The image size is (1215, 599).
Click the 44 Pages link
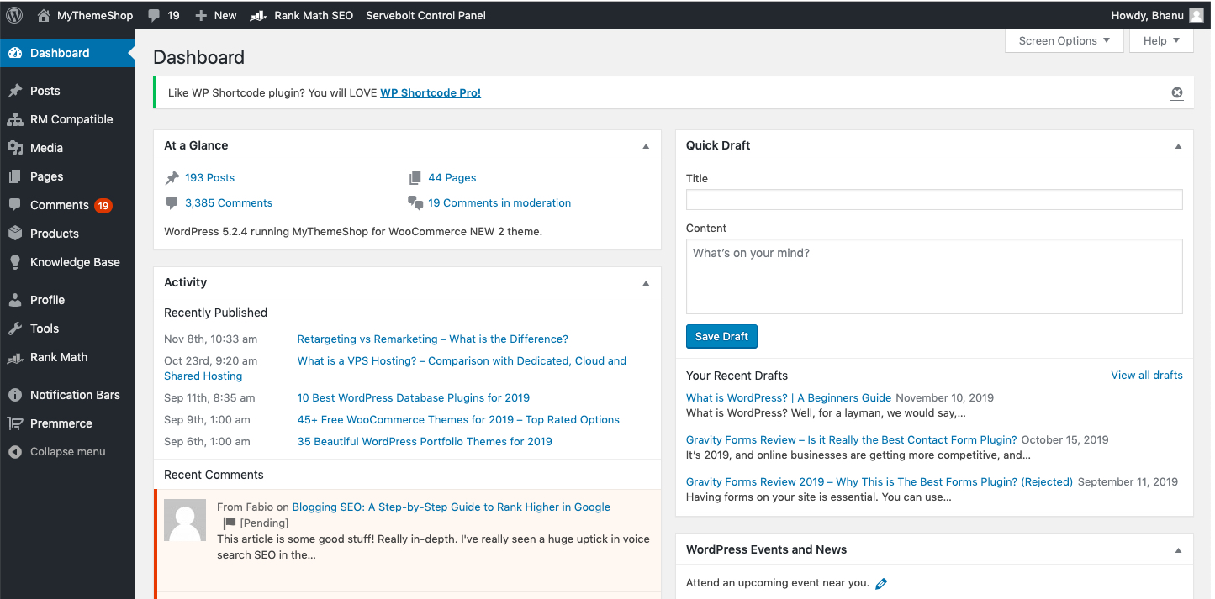[452, 178]
